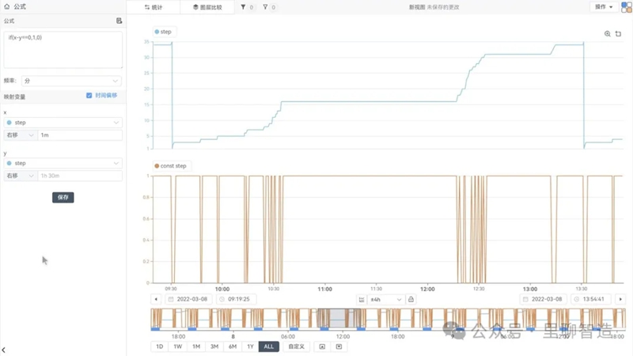This screenshot has width=633, height=356.
Task: Click the home icon beside 公式 title
Action: (x=7, y=6)
